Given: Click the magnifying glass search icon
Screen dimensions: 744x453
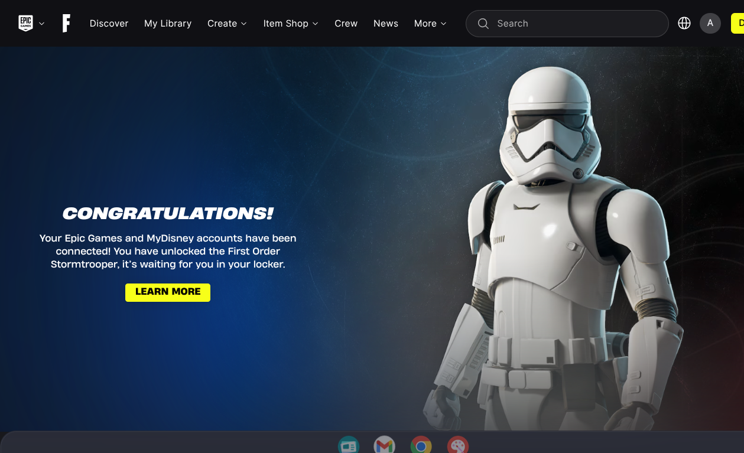Looking at the screenshot, I should [x=483, y=24].
